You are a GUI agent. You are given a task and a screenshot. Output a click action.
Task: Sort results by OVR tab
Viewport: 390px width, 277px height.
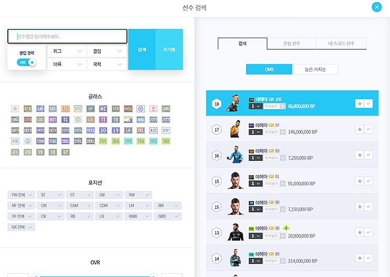269,69
